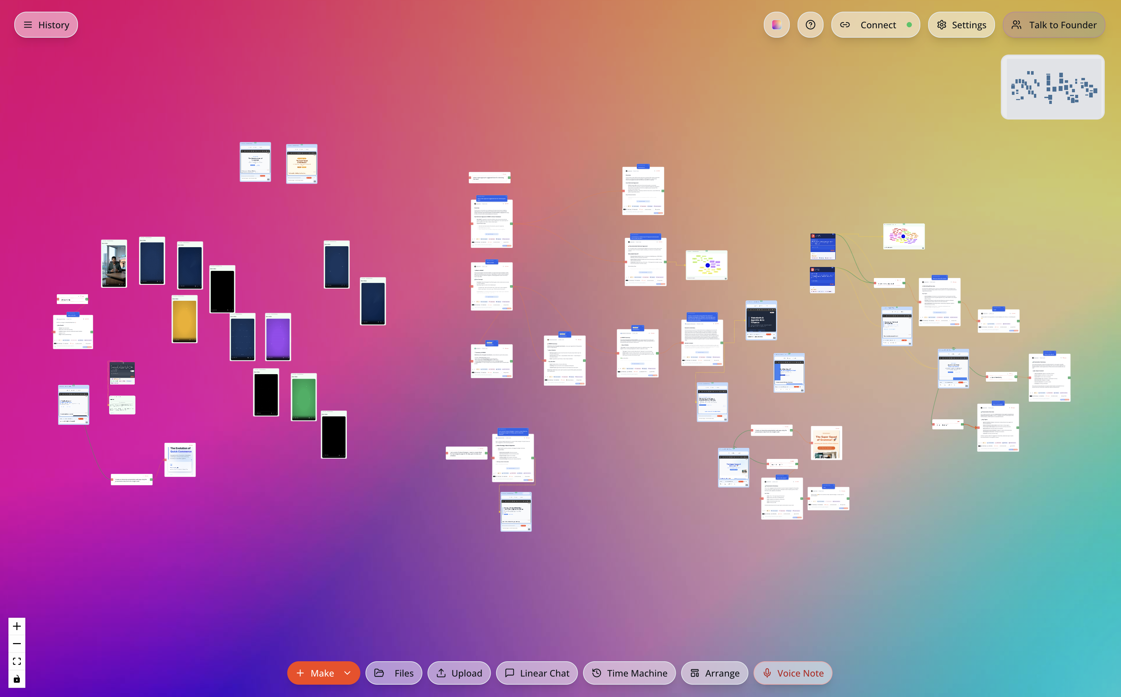Open the History menu
This screenshot has height=697, width=1121.
click(46, 25)
